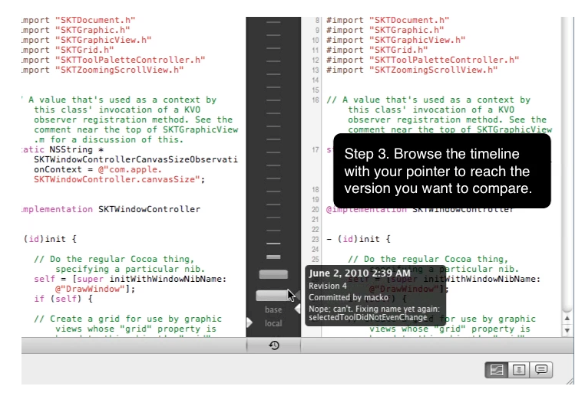Click the right-pane white arrow beside 'base'
This screenshot has height=396, width=585.
click(297, 309)
